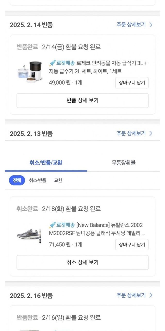165x331 pixels.
Task: Open the pet feeder product thumbnail
Action: [30, 72]
